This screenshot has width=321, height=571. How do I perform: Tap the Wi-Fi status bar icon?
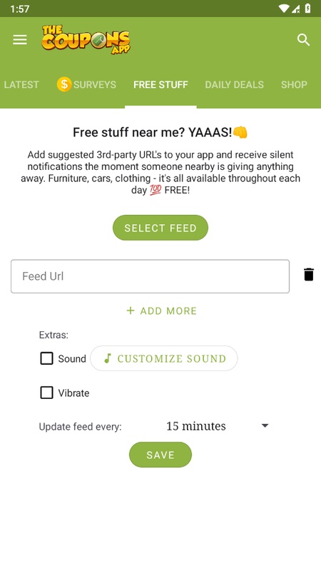pyautogui.click(x=283, y=9)
